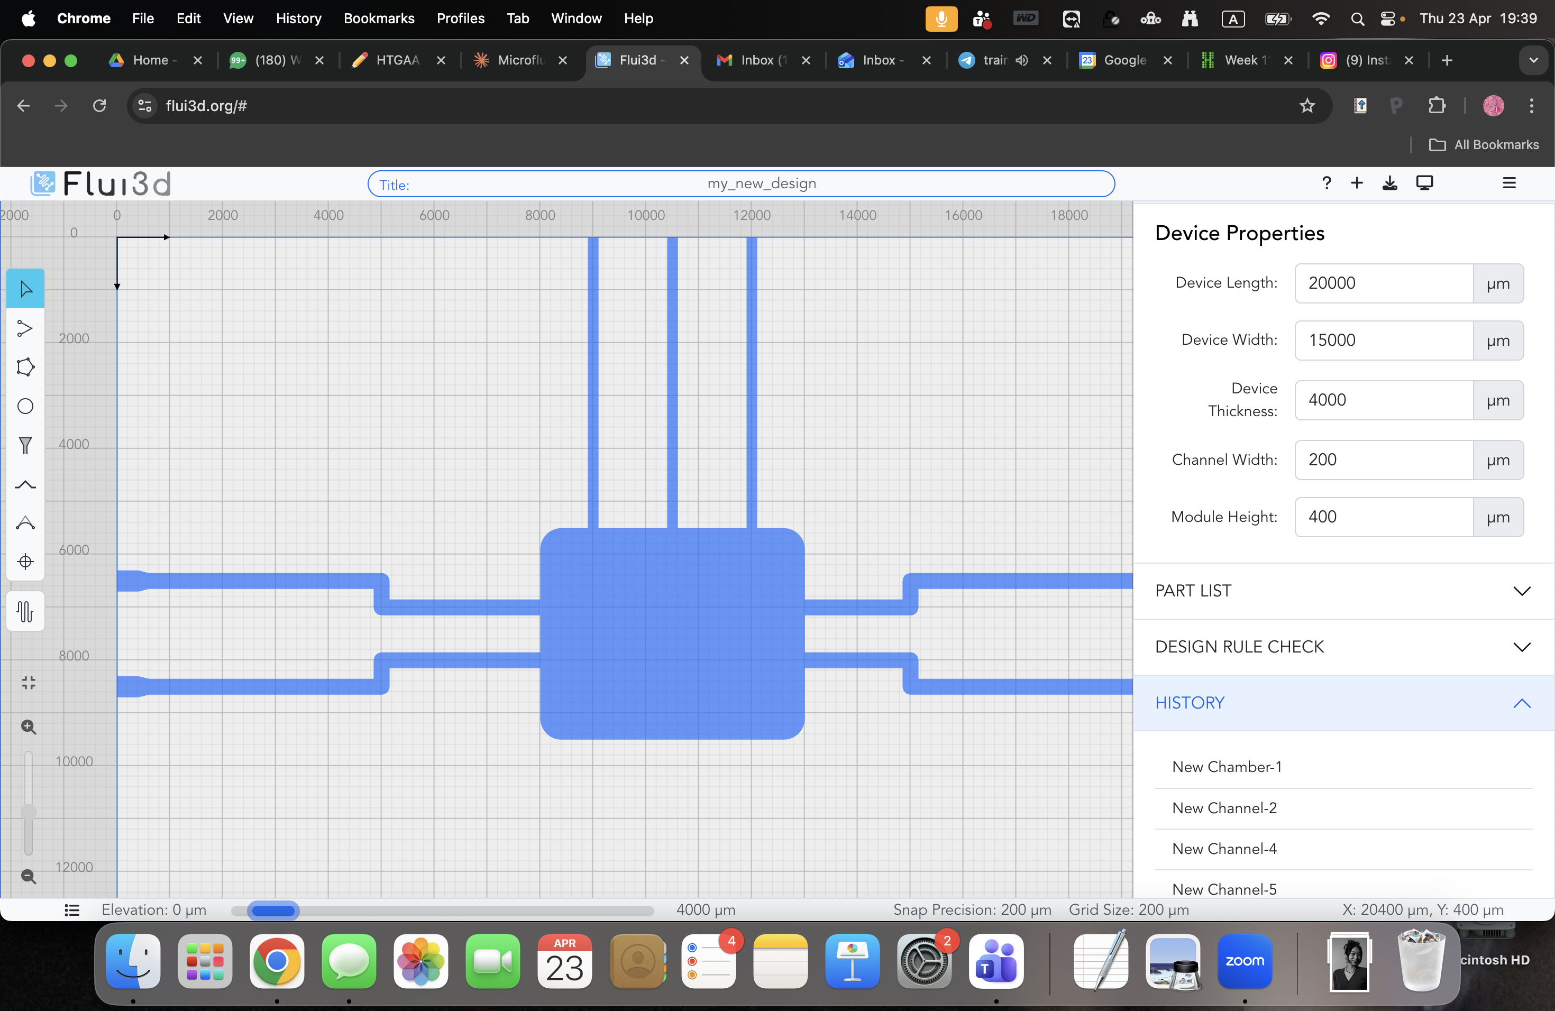Image resolution: width=1555 pixels, height=1011 pixels.
Task: Select the serpentine mixer module tool
Action: (25, 611)
